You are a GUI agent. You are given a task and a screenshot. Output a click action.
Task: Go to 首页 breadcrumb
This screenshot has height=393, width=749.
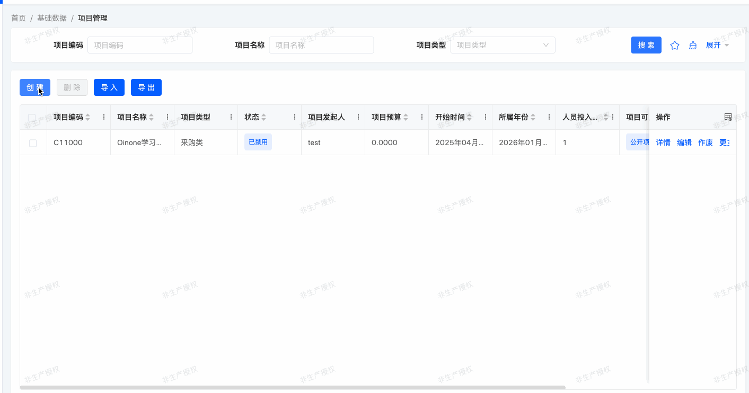click(19, 18)
